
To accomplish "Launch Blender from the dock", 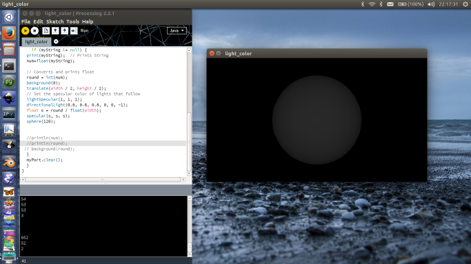I will [x=9, y=162].
